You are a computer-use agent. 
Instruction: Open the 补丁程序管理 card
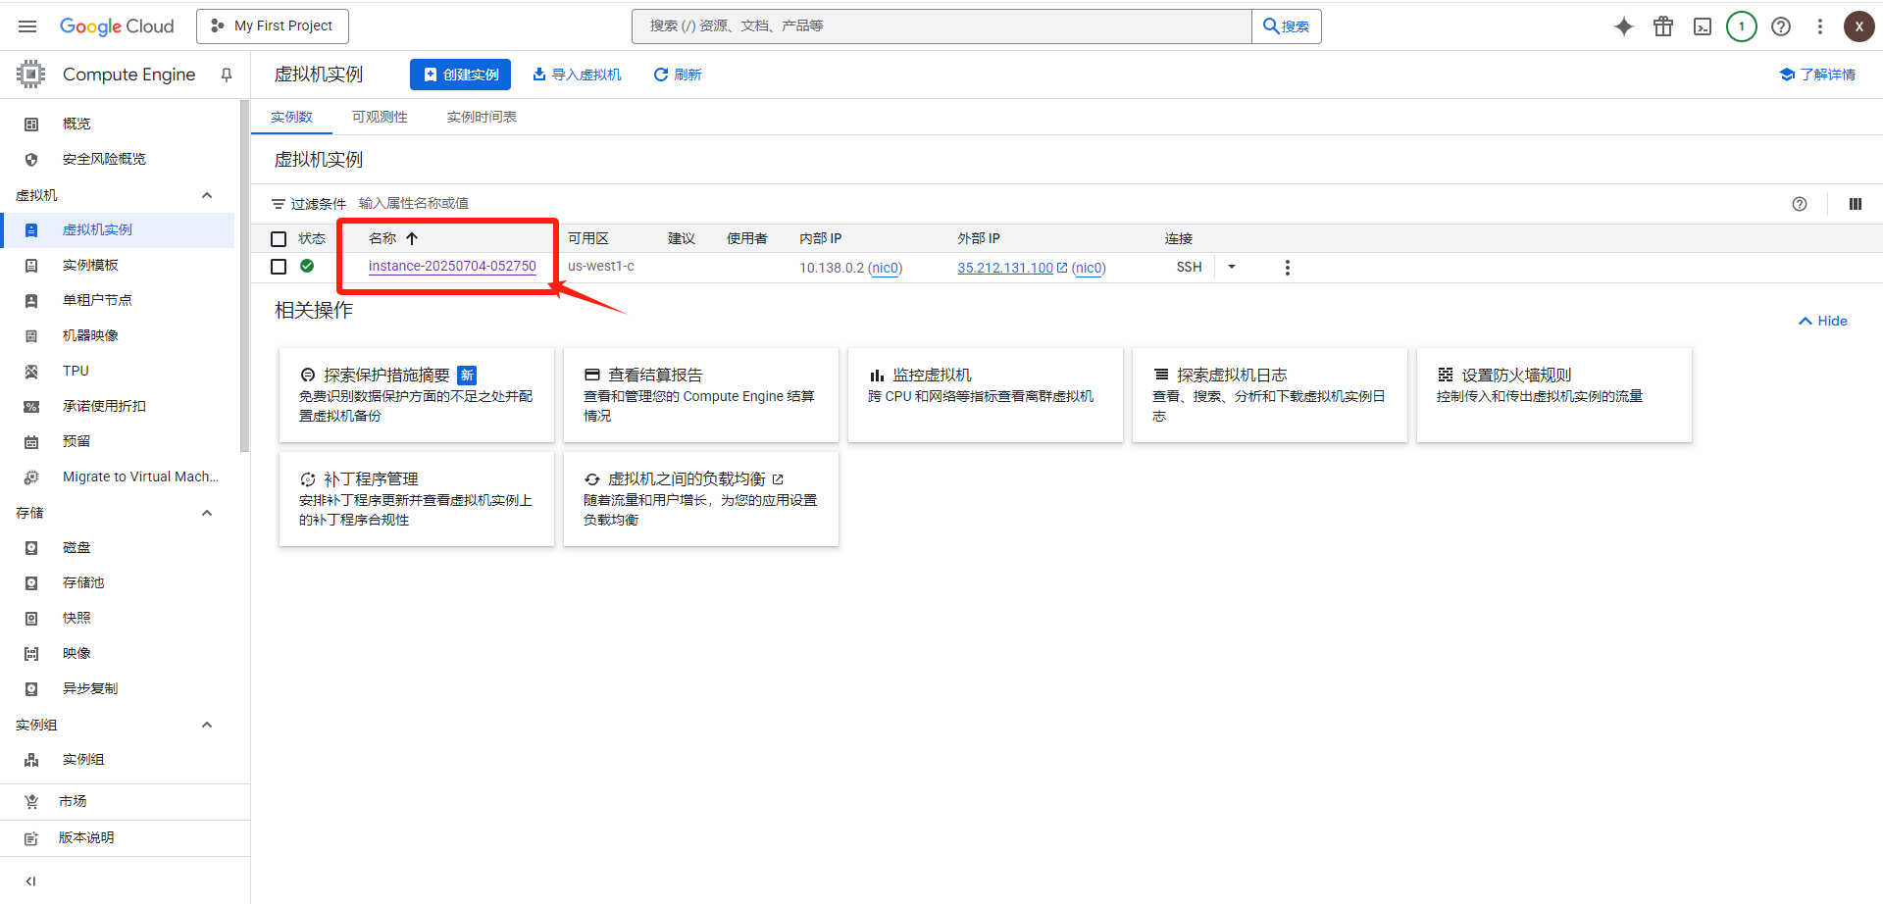(x=417, y=498)
